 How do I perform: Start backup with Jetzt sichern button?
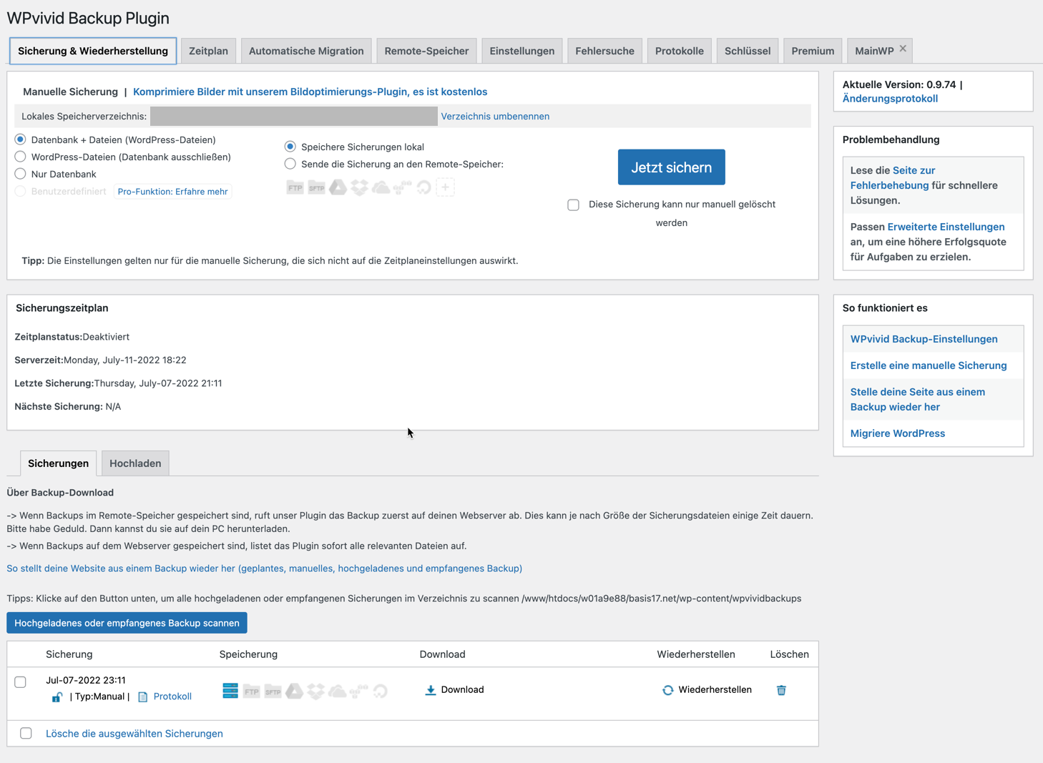[x=671, y=167]
